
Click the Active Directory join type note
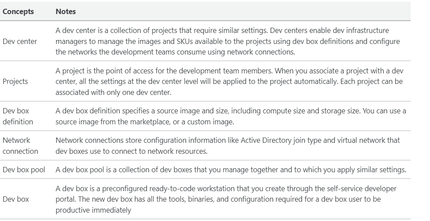228,145
